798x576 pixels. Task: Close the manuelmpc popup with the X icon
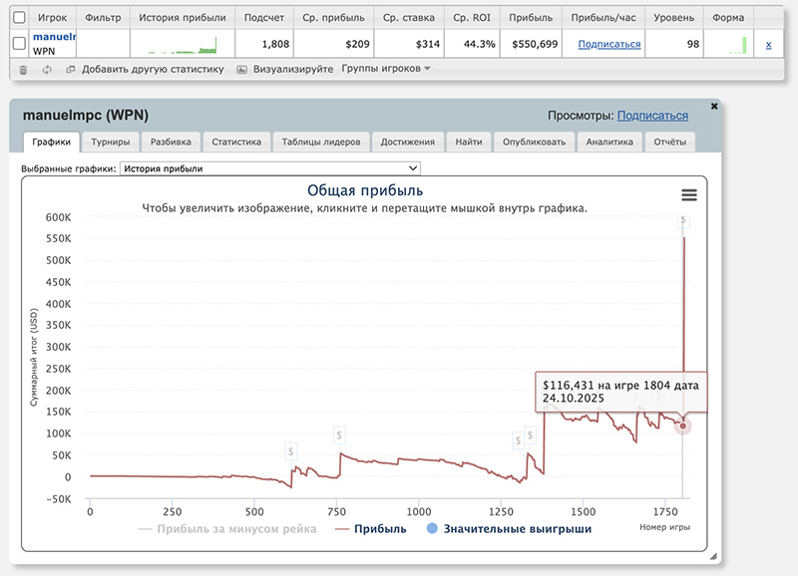click(x=714, y=105)
